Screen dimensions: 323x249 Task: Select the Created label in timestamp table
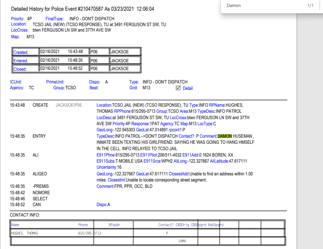[21, 52]
